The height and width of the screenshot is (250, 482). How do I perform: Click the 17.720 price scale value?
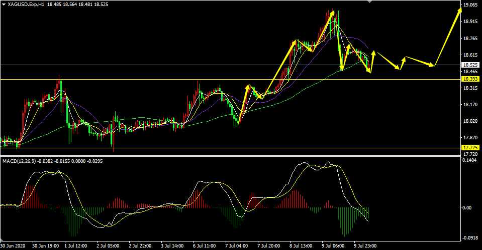[x=470, y=154]
